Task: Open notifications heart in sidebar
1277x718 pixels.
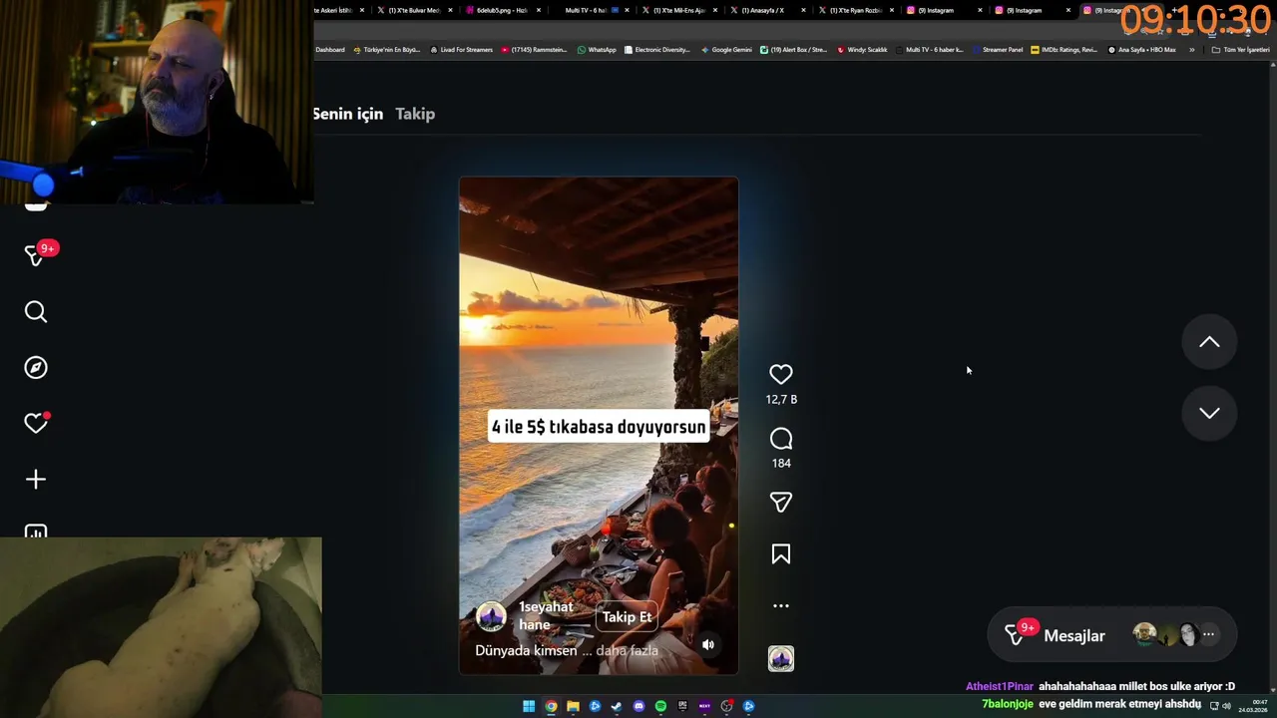Action: click(x=36, y=424)
